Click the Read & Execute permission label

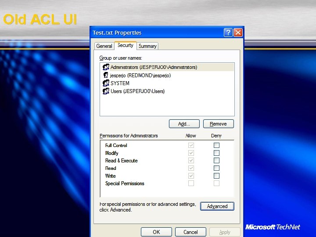click(x=121, y=161)
